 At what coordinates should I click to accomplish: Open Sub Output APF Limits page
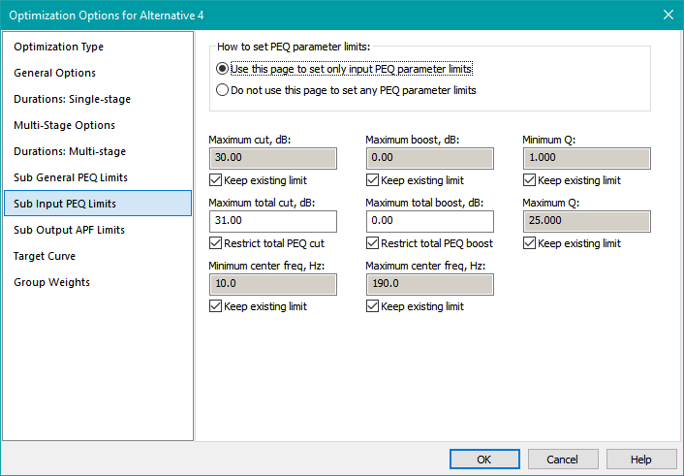click(x=98, y=230)
